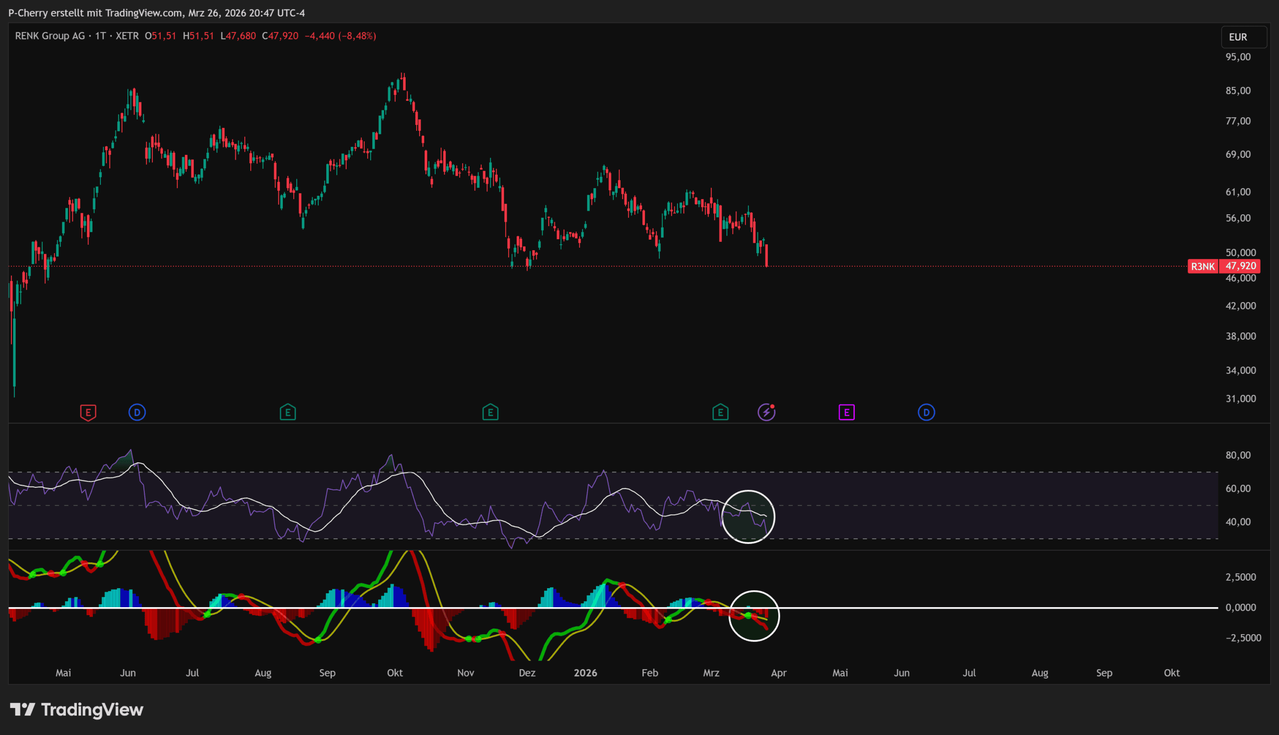1279x735 pixels.
Task: Select the magenta E upcoming earnings marker
Action: [x=847, y=412]
